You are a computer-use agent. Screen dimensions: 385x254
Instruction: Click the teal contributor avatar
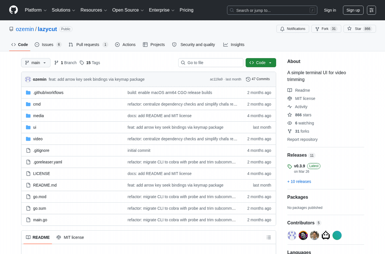pyautogui.click(x=337, y=235)
